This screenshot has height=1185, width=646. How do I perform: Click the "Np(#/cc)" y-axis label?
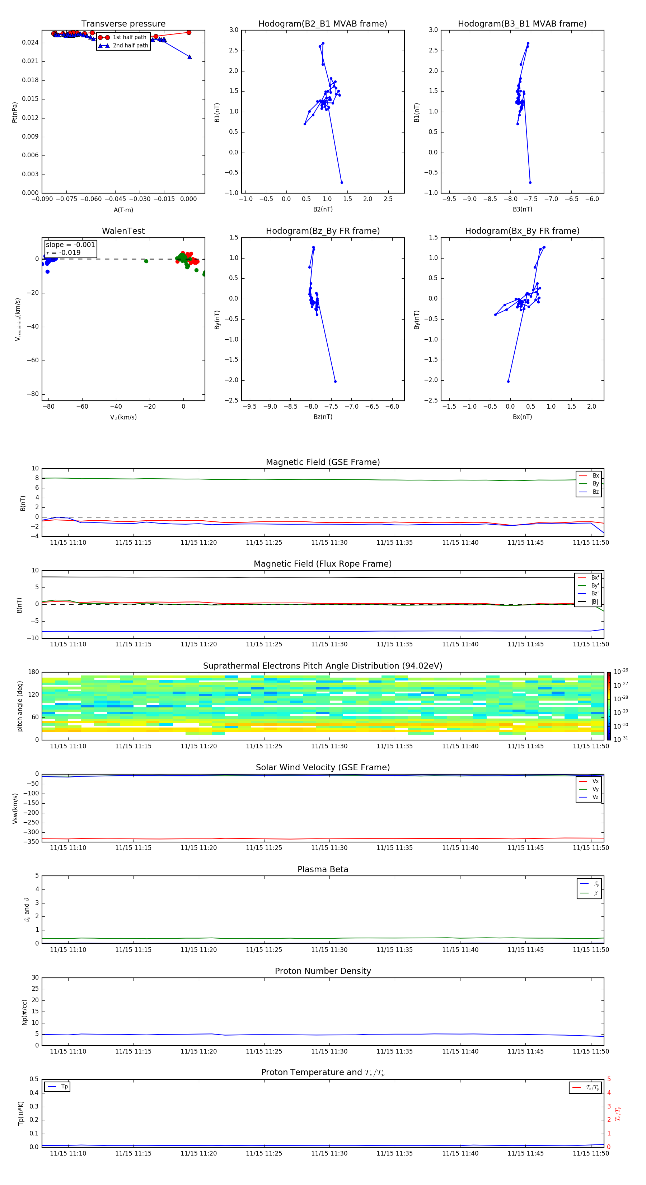24,1012
